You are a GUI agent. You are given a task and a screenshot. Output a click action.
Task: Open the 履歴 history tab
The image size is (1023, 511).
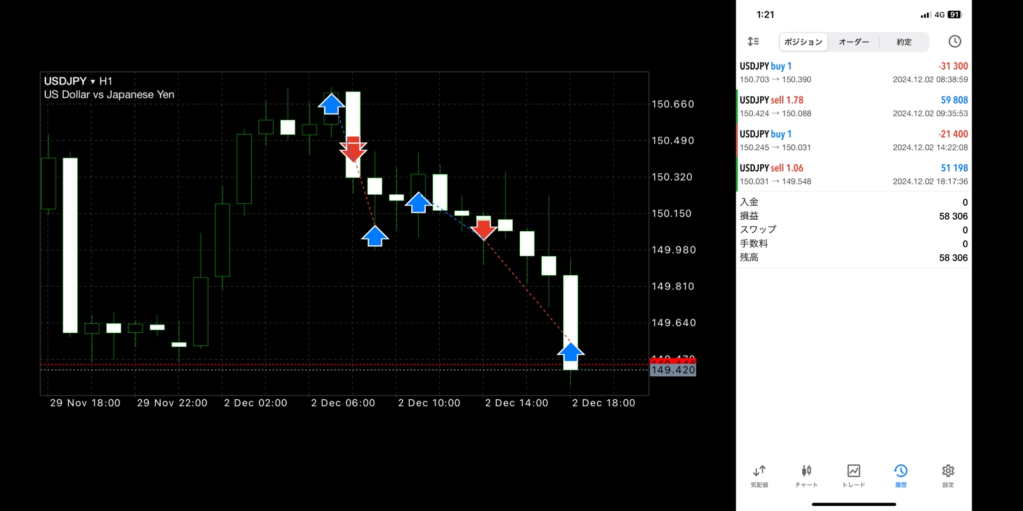(901, 477)
